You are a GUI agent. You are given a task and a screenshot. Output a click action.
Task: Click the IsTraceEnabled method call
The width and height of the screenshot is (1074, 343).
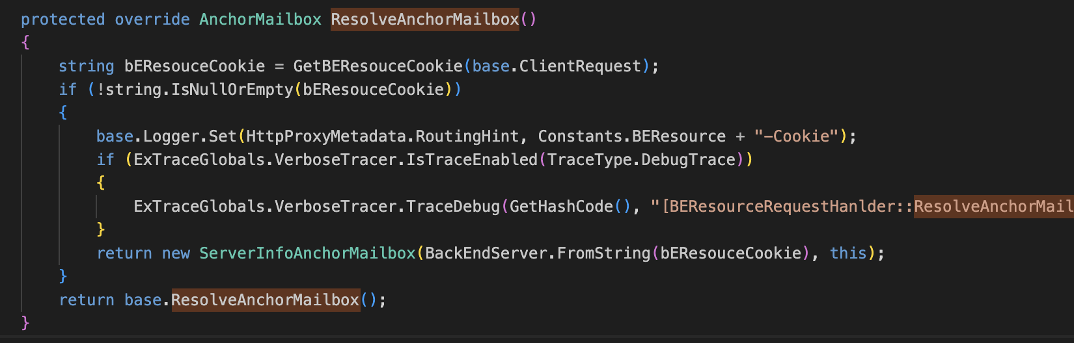point(472,160)
